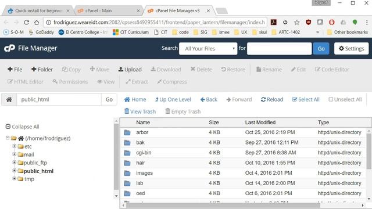Open the Chrome menu (three dots)
The image size is (372, 209).
coord(367,22)
